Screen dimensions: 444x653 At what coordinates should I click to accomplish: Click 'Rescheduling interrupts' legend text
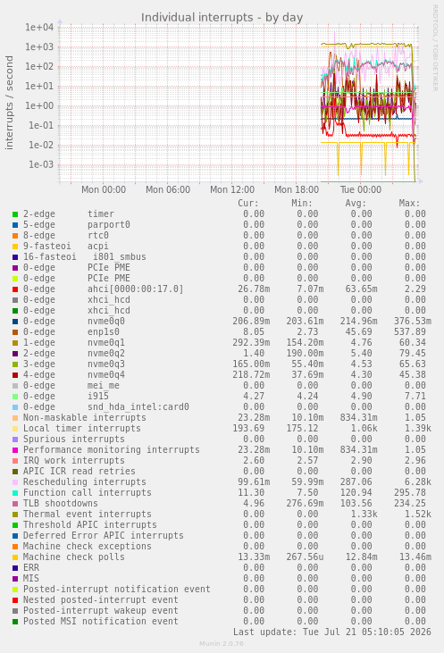tap(85, 482)
